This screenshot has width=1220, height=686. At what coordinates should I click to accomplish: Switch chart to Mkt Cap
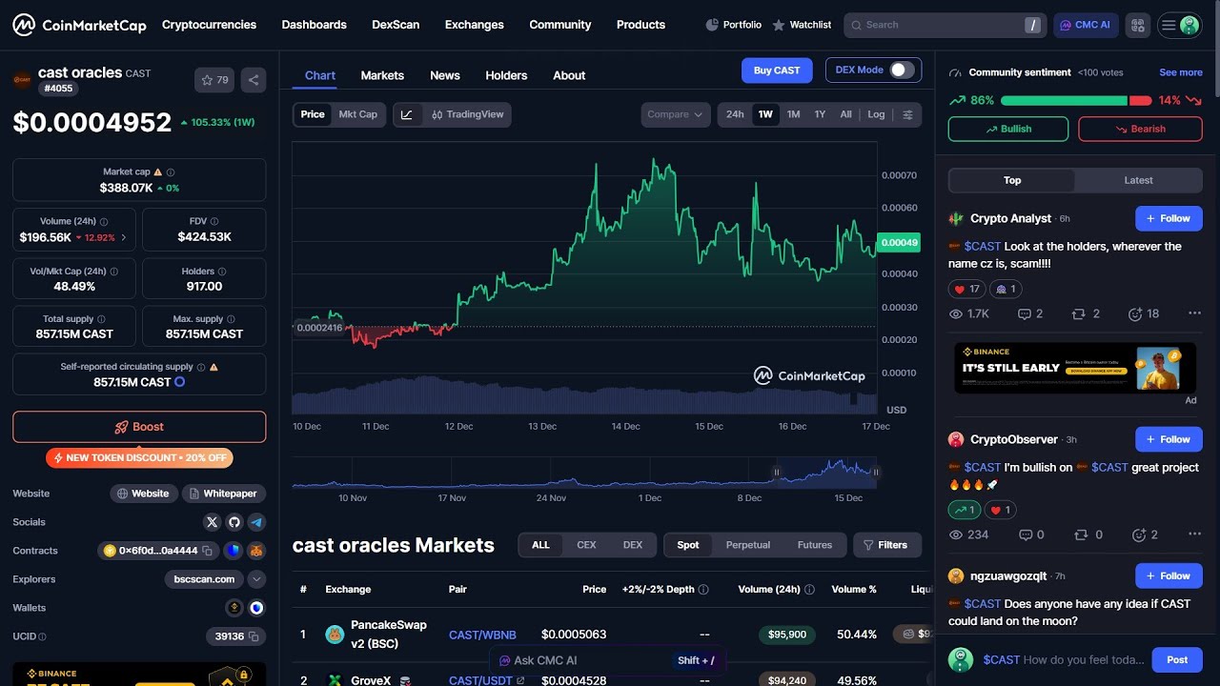coord(358,114)
